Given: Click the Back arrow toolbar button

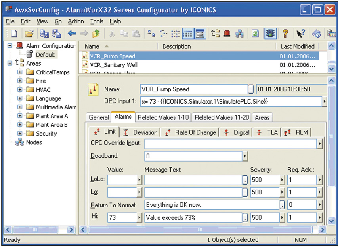Looking at the screenshot, I should click(72, 34).
